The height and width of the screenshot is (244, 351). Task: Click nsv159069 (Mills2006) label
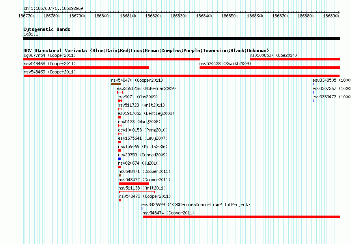[x=143, y=146]
